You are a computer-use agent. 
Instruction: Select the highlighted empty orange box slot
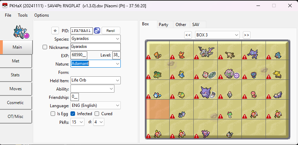pos(157,109)
